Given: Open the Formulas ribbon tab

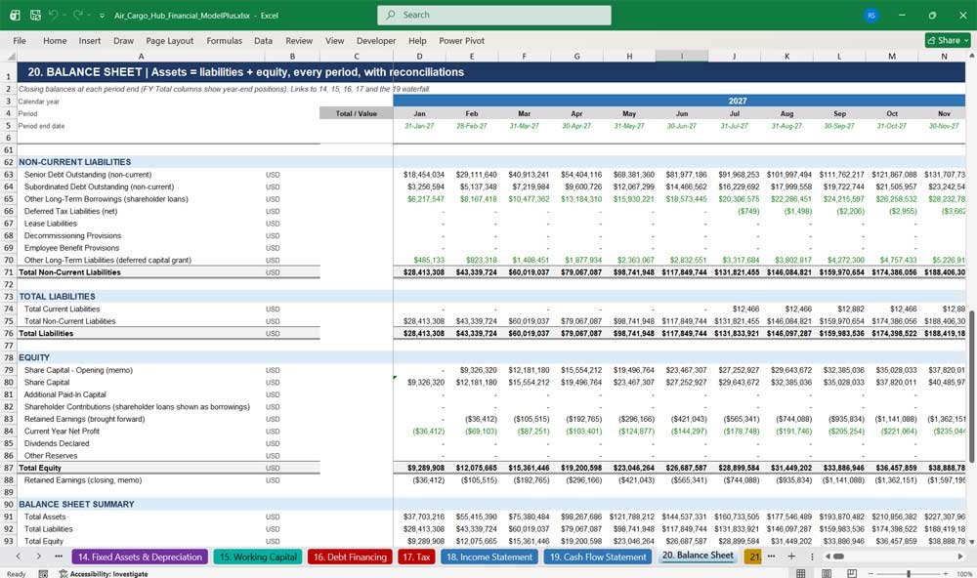Looking at the screenshot, I should [225, 40].
